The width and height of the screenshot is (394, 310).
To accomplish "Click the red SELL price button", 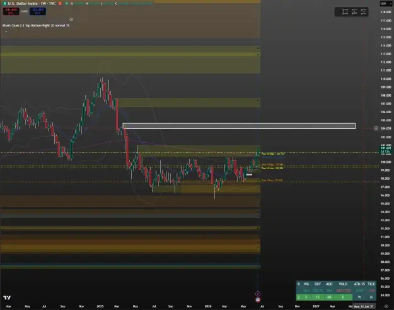I will [11, 11].
